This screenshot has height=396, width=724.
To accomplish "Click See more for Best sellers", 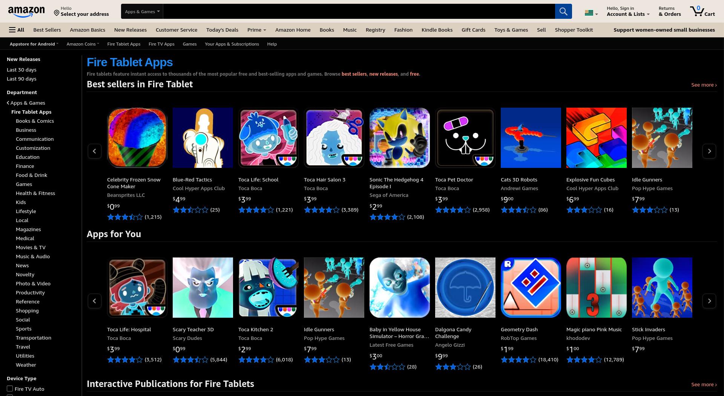I will [x=704, y=85].
